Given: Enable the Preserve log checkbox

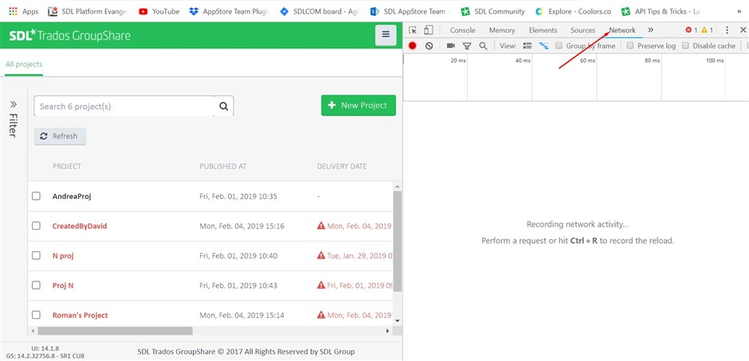Looking at the screenshot, I should [x=630, y=46].
